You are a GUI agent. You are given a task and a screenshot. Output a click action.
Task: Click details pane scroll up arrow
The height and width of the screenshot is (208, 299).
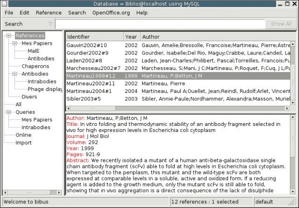click(293, 117)
